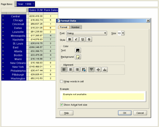Uncheck Show Actual font size
Image resolution: width=159 pixels, height=127 pixels.
pyautogui.click(x=61, y=105)
